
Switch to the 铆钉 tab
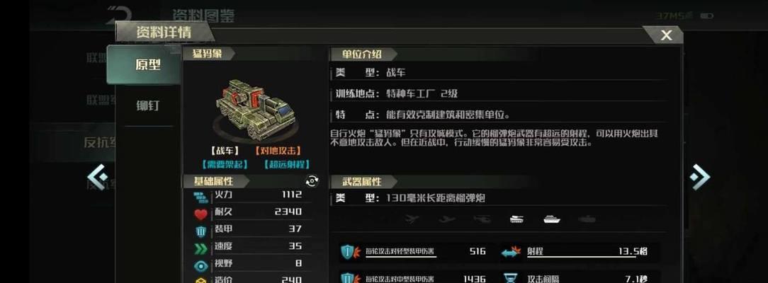(147, 105)
